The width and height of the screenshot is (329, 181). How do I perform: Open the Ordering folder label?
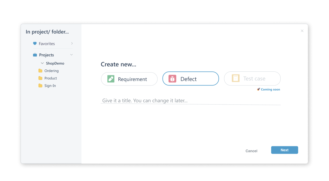pos(52,71)
